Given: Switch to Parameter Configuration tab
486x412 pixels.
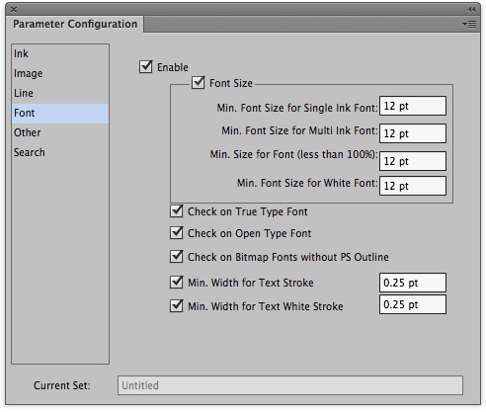Looking at the screenshot, I should pyautogui.click(x=75, y=24).
